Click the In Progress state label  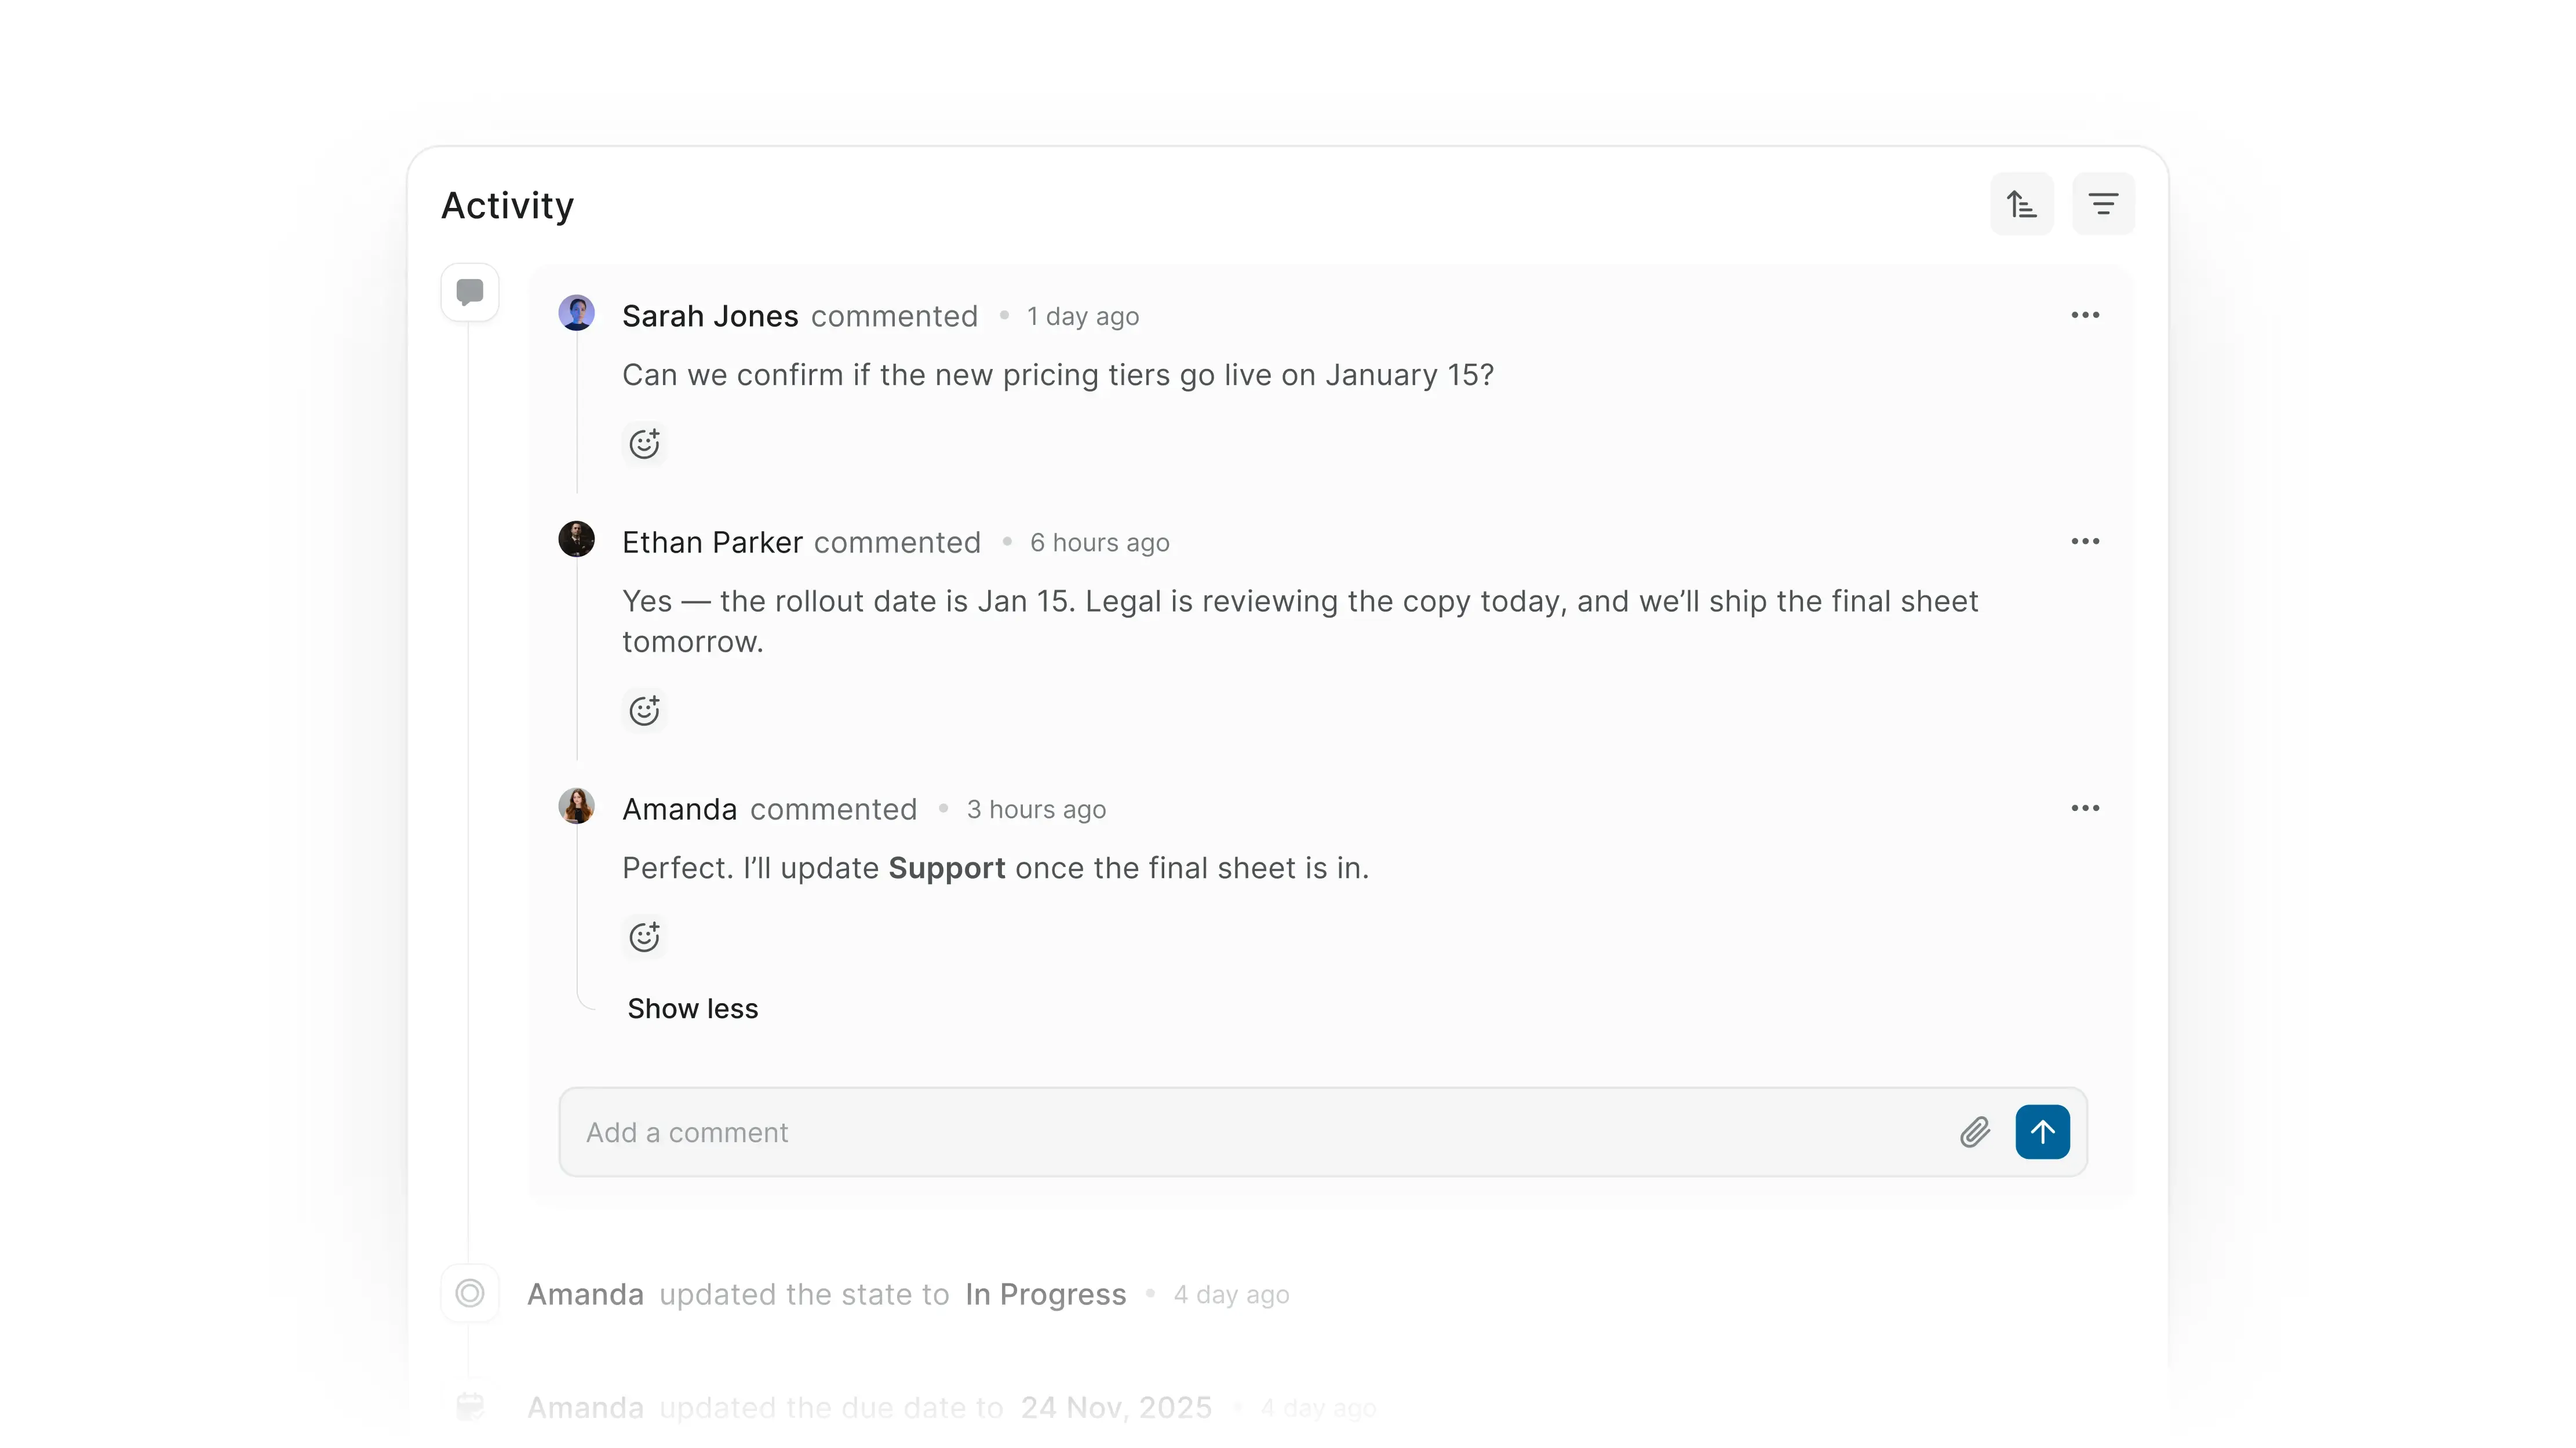point(1045,1293)
